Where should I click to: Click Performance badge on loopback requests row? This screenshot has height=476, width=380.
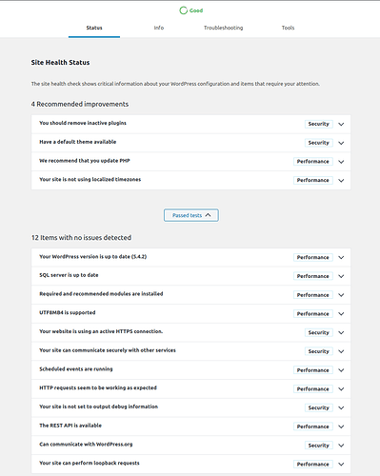click(x=313, y=464)
